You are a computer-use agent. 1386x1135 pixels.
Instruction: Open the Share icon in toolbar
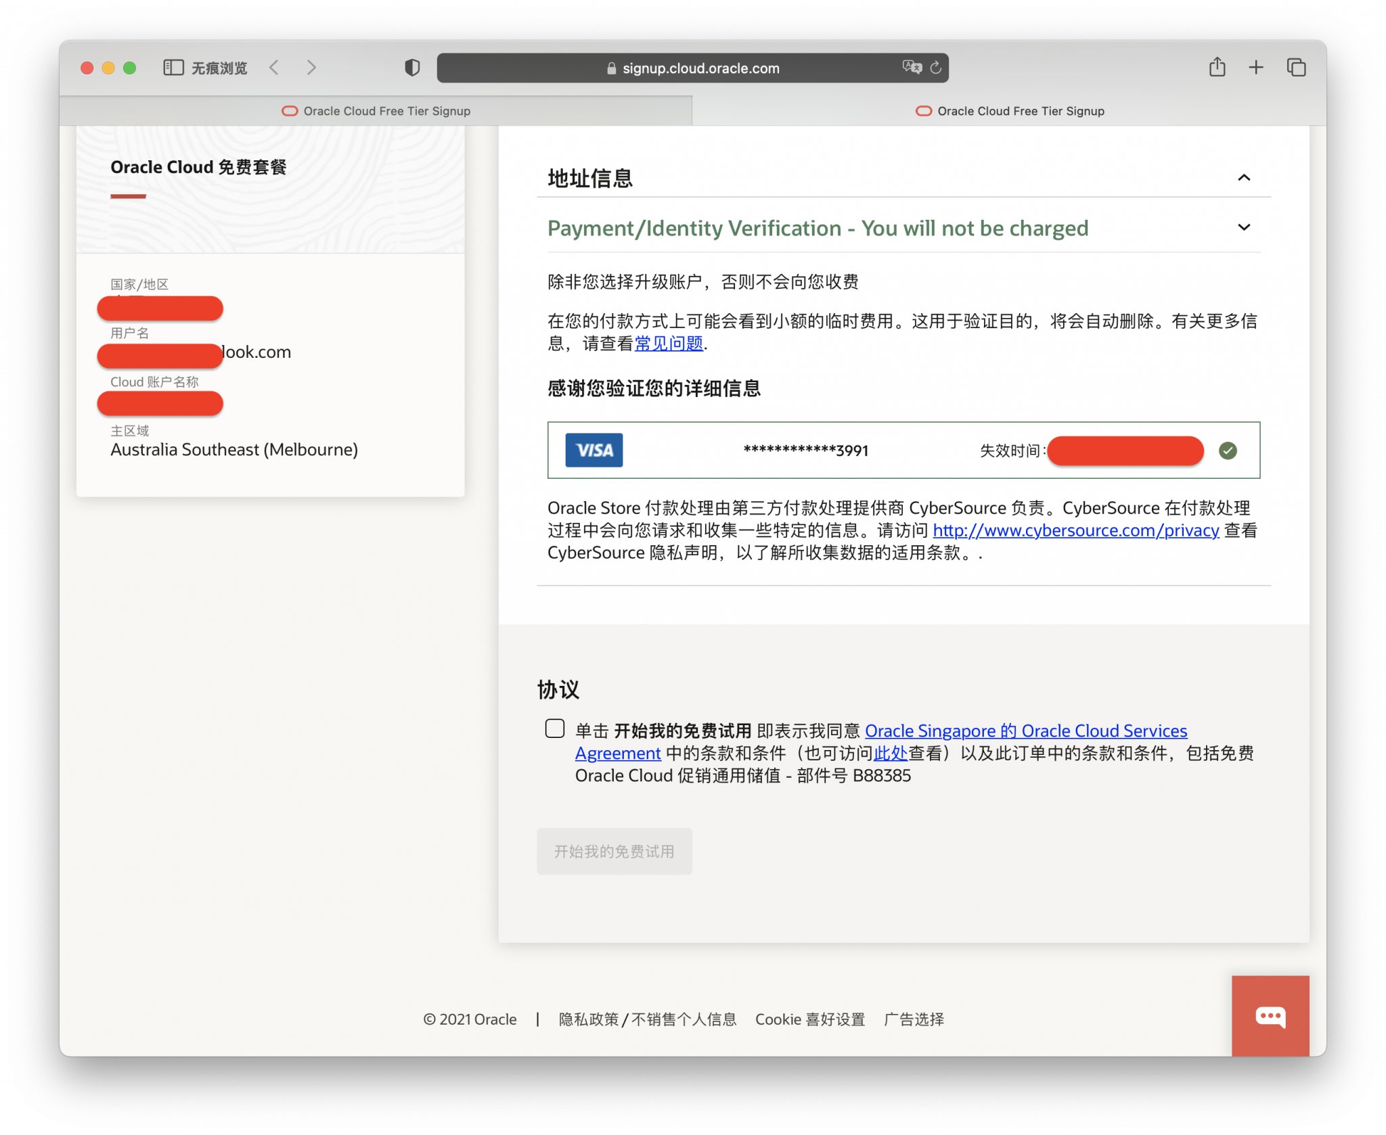[x=1217, y=67]
